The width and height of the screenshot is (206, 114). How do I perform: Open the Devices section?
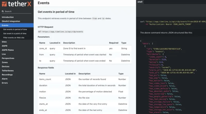5,66
